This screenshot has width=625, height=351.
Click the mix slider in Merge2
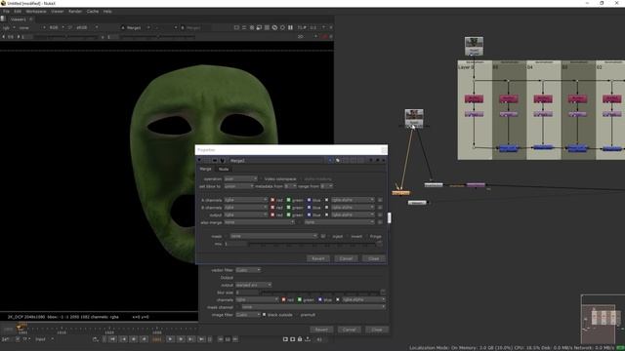click(312, 244)
